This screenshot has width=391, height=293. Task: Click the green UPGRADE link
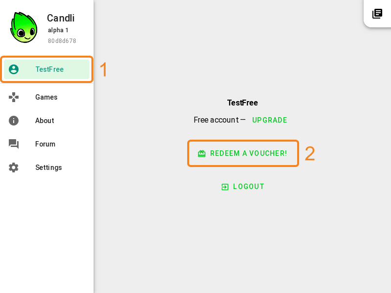point(270,120)
